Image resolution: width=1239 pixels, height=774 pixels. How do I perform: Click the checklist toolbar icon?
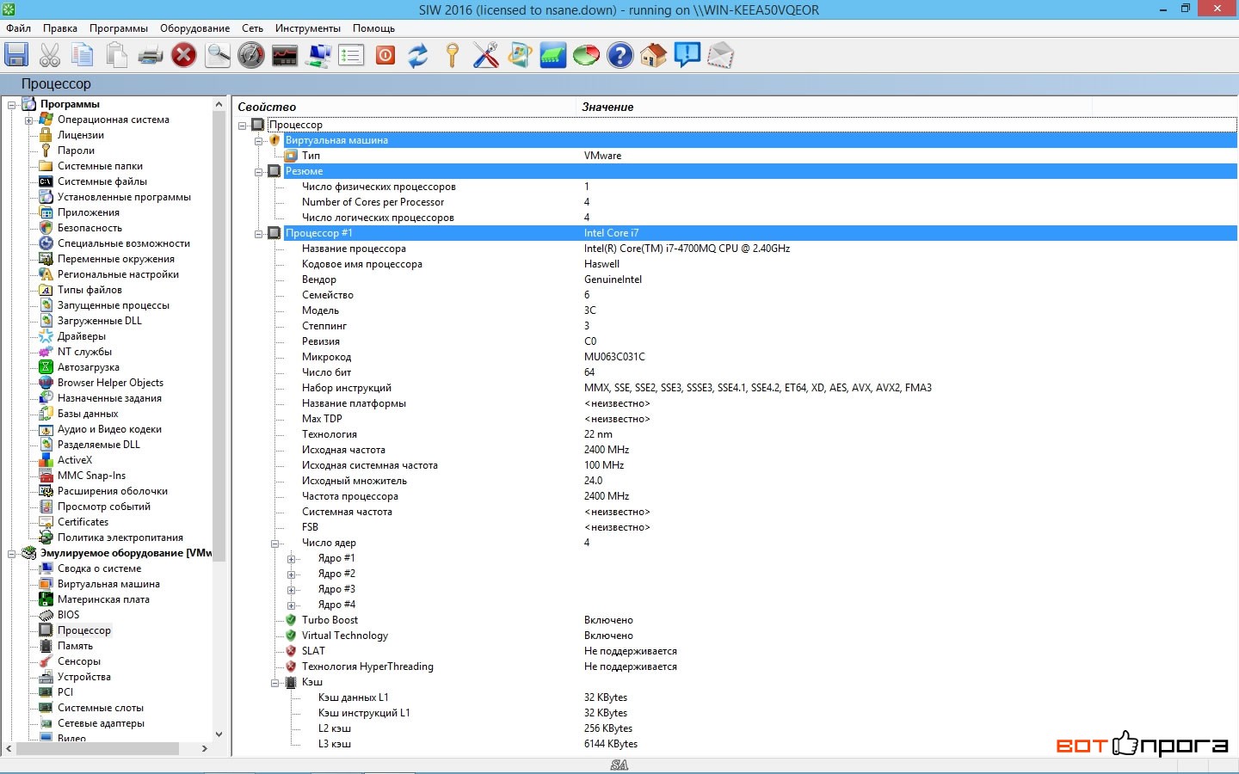coord(351,55)
